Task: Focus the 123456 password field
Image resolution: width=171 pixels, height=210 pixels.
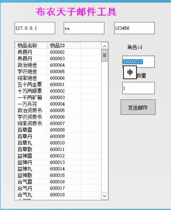Action: tap(134, 28)
